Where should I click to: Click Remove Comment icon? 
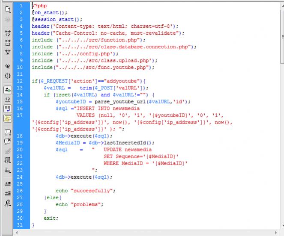[x=8, y=142]
